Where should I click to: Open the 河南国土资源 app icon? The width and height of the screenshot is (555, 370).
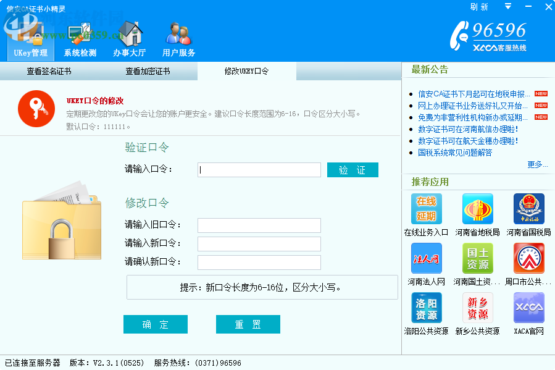[477, 258]
